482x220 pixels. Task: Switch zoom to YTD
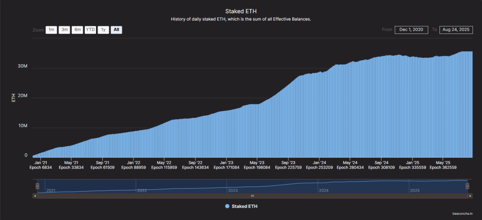(90, 30)
